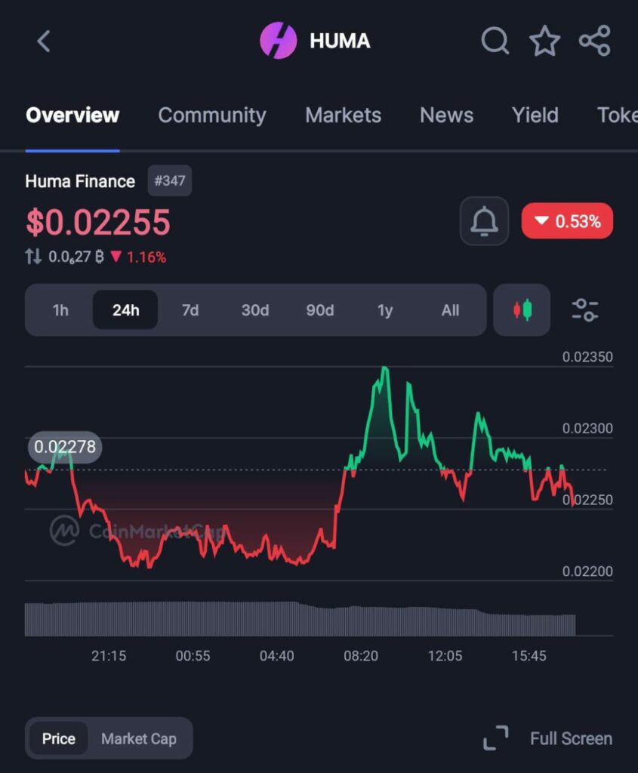Select the 24h time range
The height and width of the screenshot is (773, 638).
[125, 310]
